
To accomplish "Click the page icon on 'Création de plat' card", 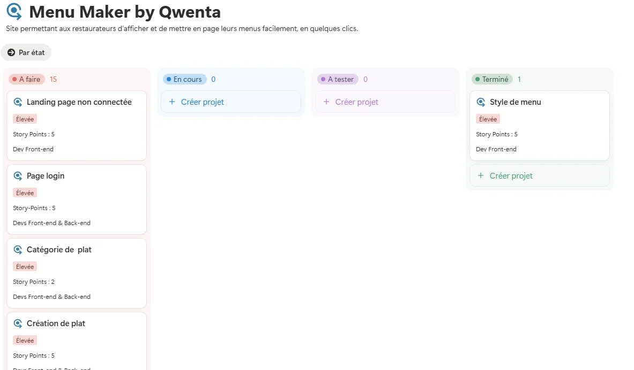I will pos(18,323).
